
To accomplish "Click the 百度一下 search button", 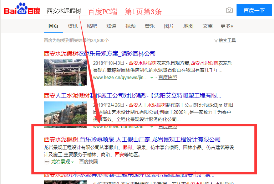I will [x=254, y=10].
